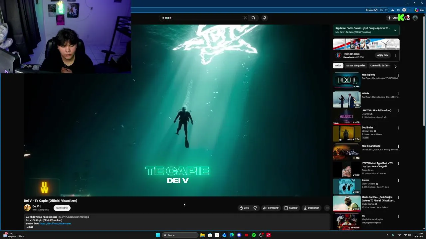The height and width of the screenshot is (239, 426).
Task: Save video with Guardar button
Action: pos(291,208)
